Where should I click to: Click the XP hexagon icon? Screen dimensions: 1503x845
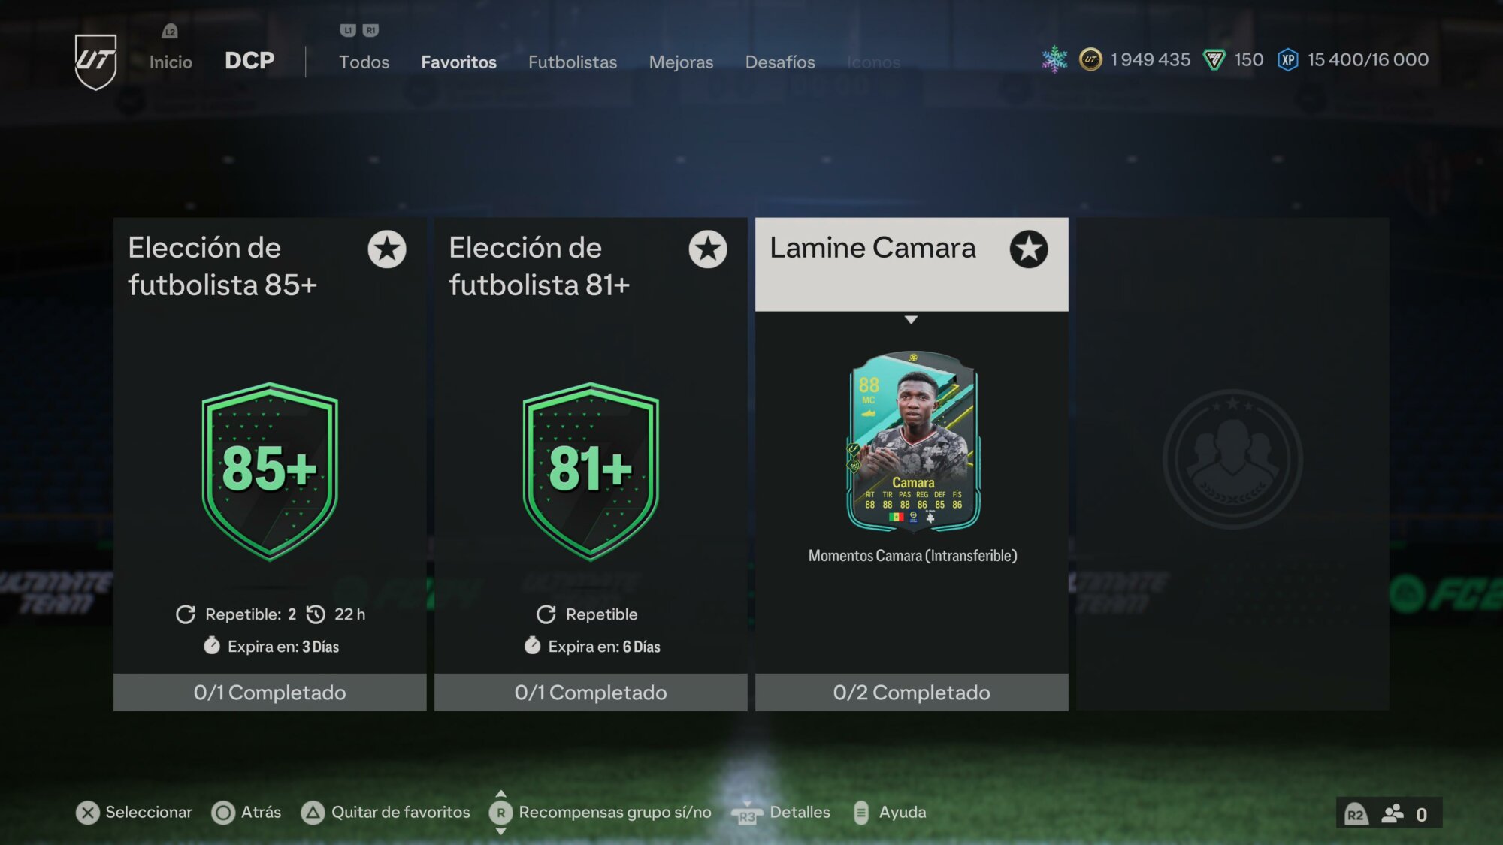tap(1288, 59)
